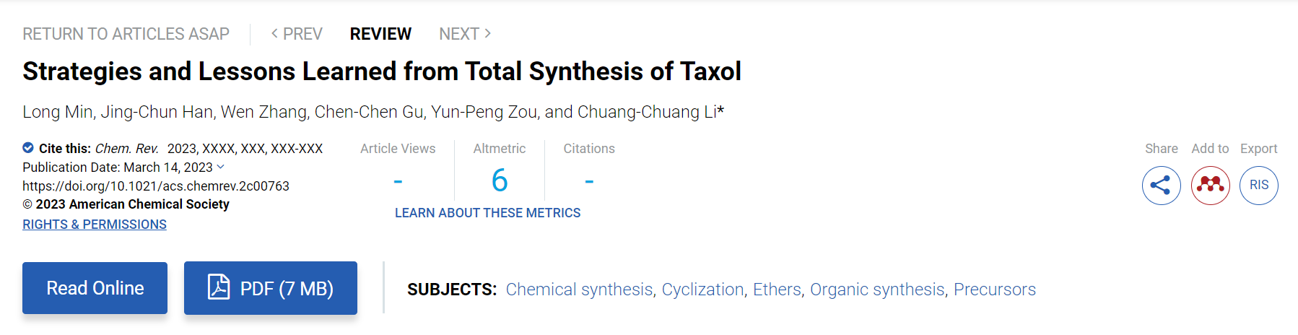
Task: Expand the publication date chevron
Action: click(x=221, y=167)
